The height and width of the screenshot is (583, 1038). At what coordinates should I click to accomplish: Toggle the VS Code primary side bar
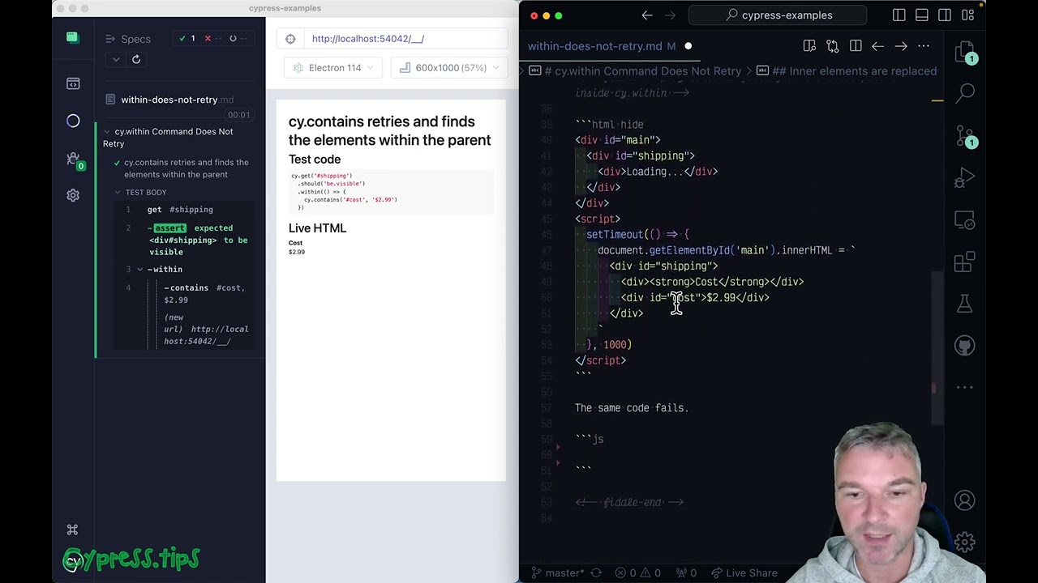tap(899, 15)
